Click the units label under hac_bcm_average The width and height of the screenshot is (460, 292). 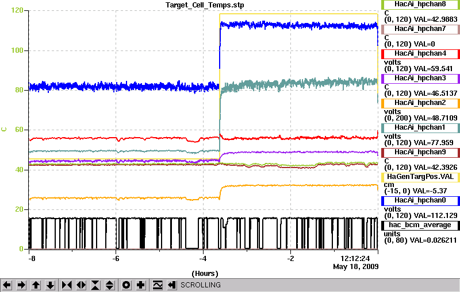392,234
